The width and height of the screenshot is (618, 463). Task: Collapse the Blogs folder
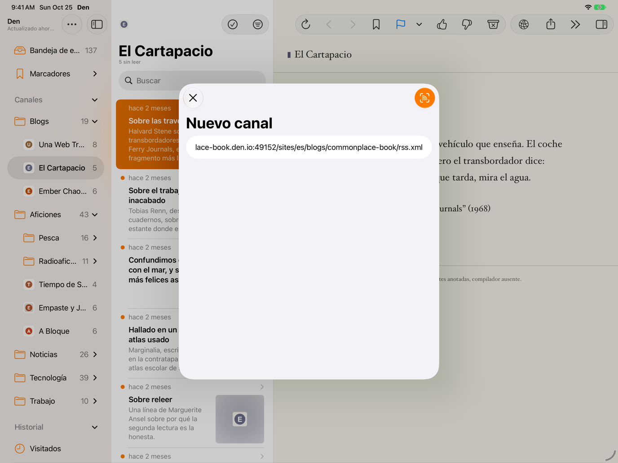click(x=95, y=121)
